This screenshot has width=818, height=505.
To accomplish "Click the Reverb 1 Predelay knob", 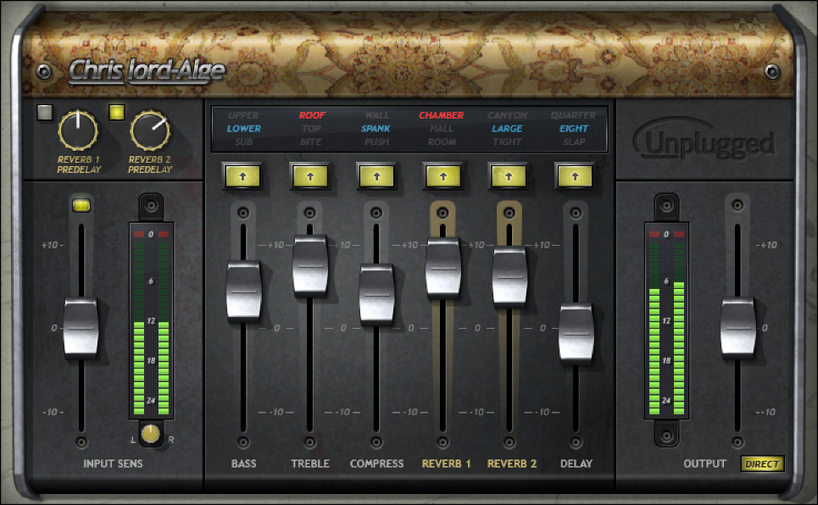I will click(x=77, y=130).
